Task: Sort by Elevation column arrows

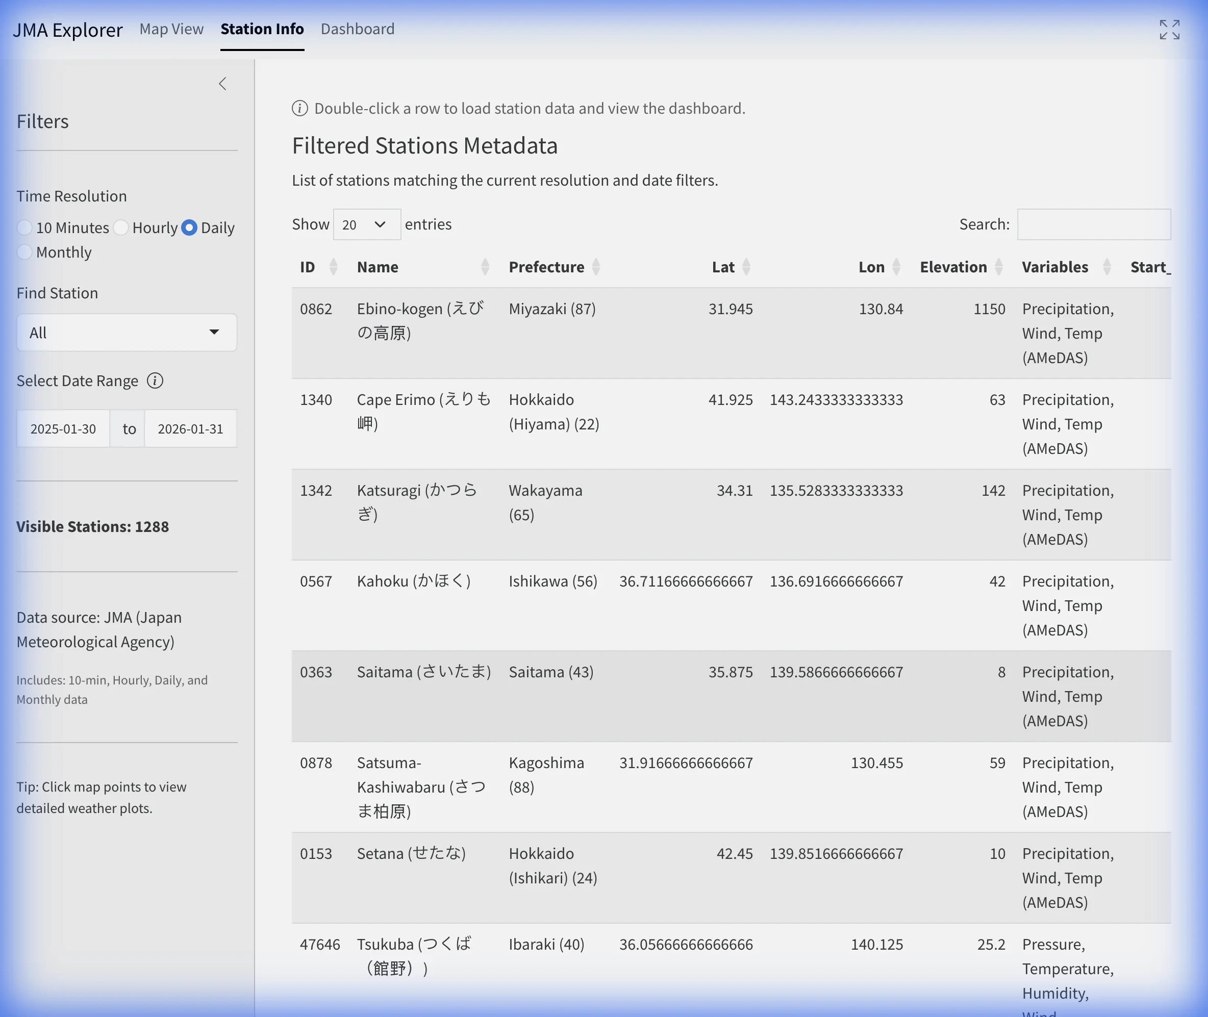Action: point(999,267)
